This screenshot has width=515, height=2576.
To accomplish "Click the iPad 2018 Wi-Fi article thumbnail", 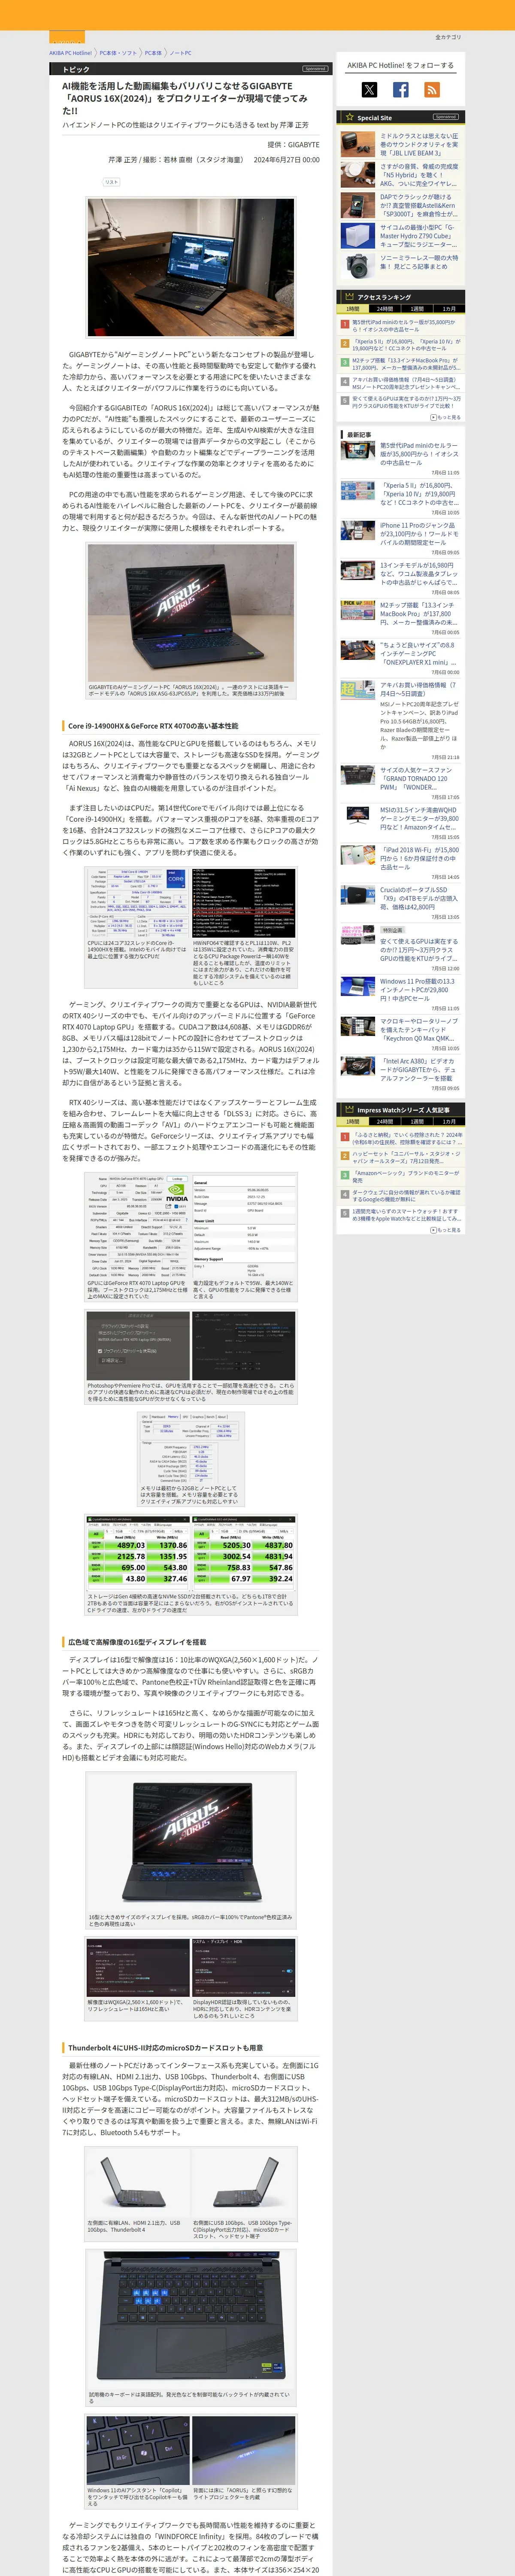I will point(357,855).
